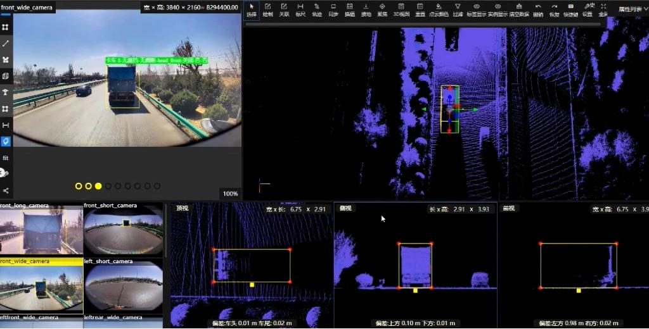Open the 快捷键 shortcuts panel
The image size is (649, 329).
tap(571, 10)
